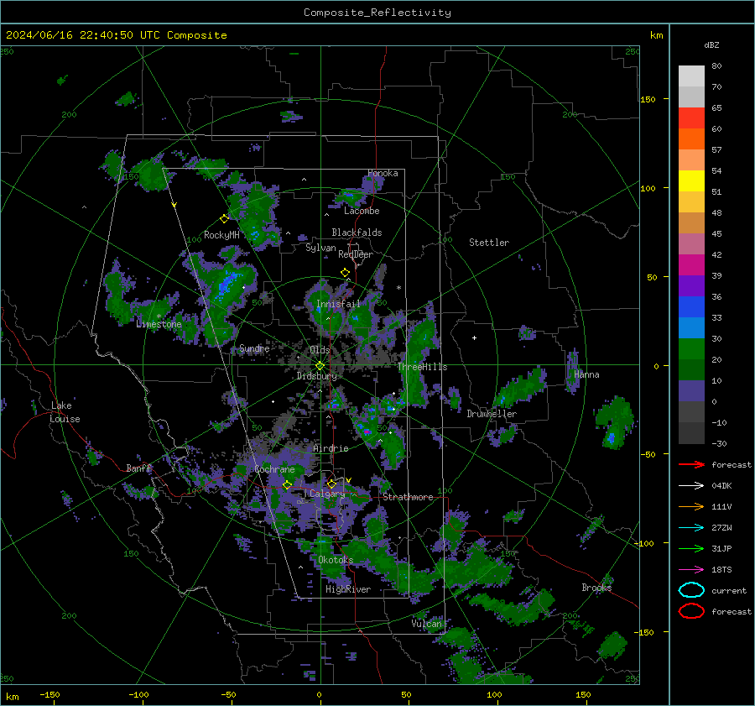Click the Blackfalds city label
The image size is (755, 706).
pos(357,233)
